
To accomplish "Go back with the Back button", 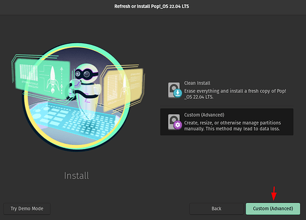I will 217,209.
